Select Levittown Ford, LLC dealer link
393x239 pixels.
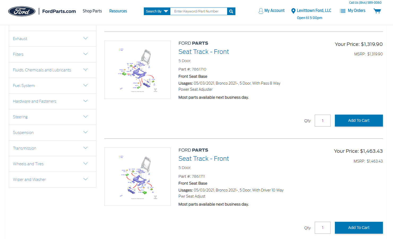(x=314, y=11)
